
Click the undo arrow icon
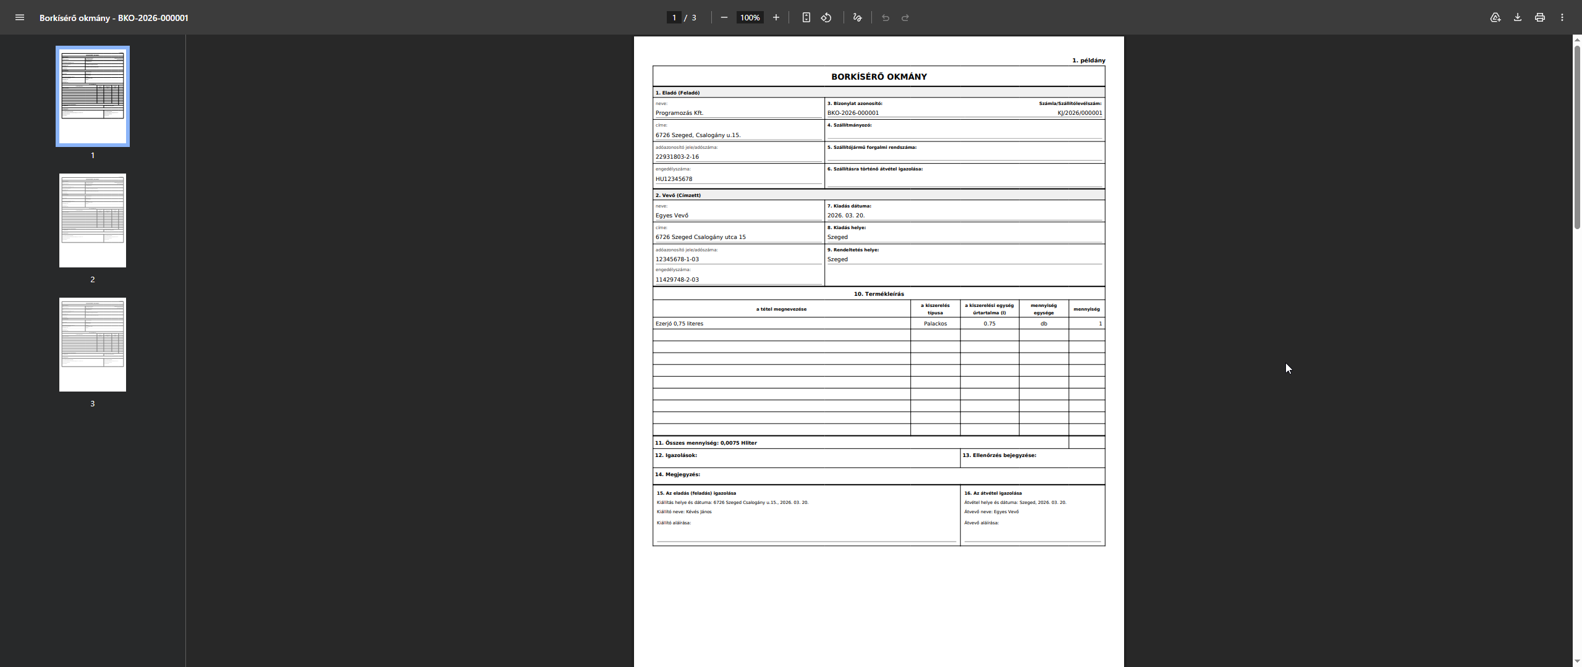[x=886, y=17]
